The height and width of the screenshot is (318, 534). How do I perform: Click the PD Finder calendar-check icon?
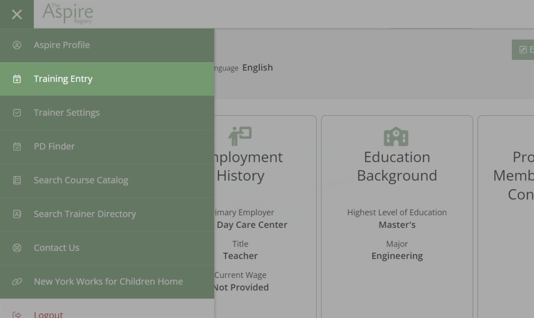click(17, 146)
